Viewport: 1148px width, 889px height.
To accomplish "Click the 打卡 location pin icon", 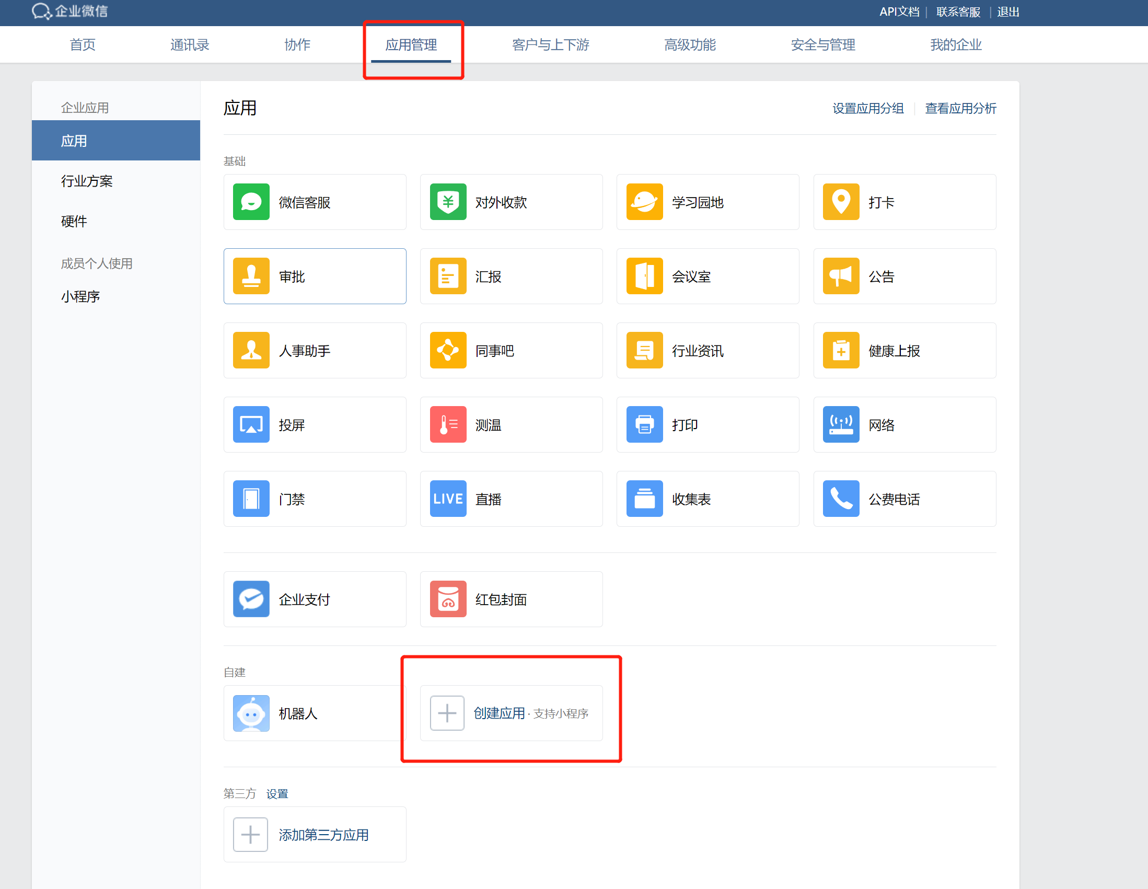I will pyautogui.click(x=841, y=202).
